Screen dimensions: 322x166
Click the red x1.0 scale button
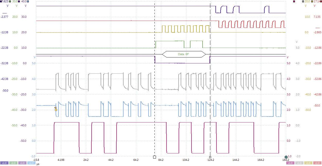pos(317,163)
